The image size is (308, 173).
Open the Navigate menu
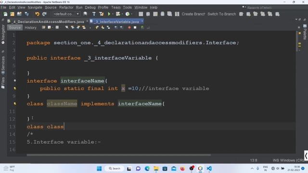pyautogui.click(x=35, y=8)
